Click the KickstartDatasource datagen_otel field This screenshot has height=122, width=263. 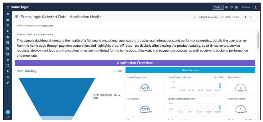click(x=46, y=26)
